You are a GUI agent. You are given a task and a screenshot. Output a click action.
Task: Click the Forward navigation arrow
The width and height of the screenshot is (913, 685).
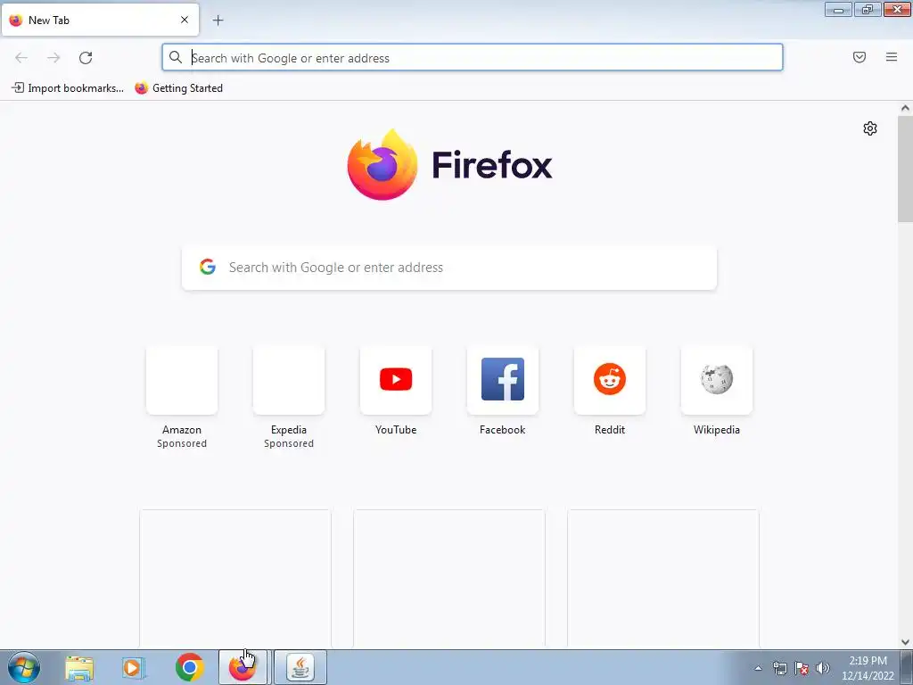point(53,58)
